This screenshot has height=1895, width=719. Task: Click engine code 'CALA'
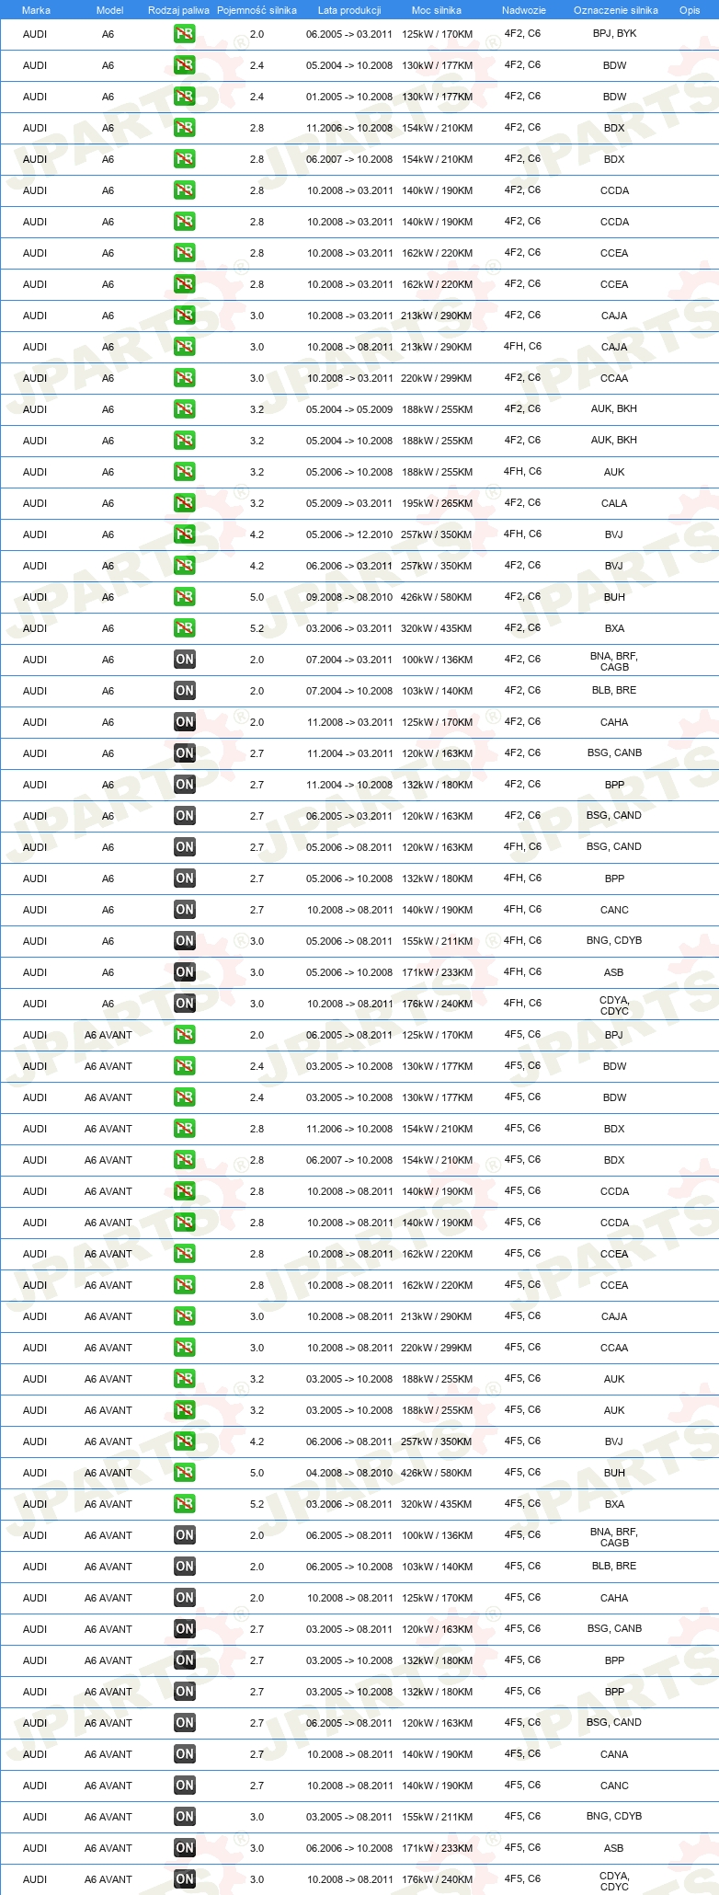[x=614, y=503]
